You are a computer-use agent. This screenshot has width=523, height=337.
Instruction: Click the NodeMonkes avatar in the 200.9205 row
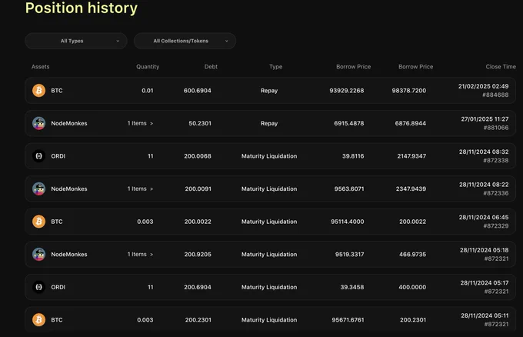pos(38,254)
